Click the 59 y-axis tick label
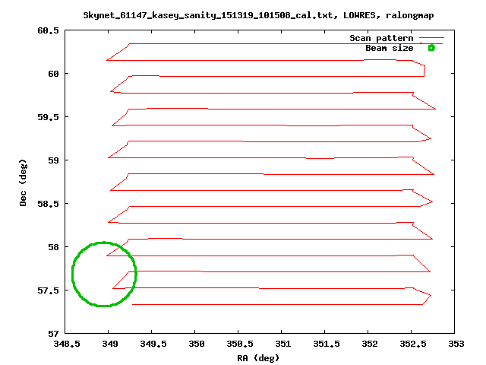 [x=53, y=160]
